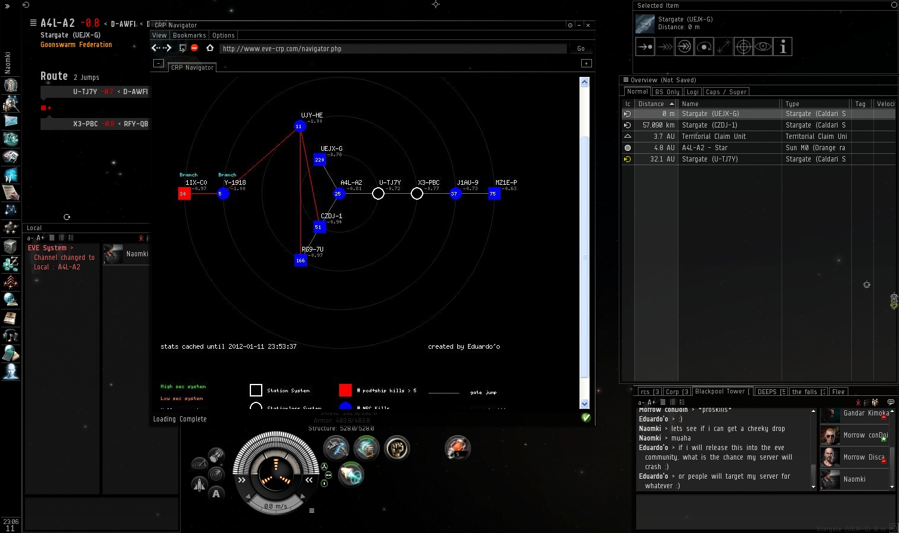Select the CRP Navigator browser tab
The width and height of the screenshot is (899, 533).
pyautogui.click(x=192, y=67)
